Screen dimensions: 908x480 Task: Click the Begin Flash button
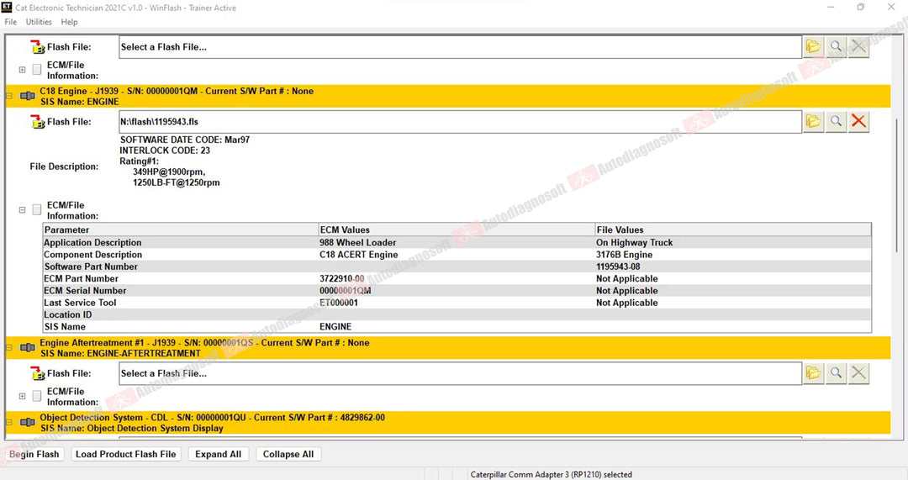point(34,454)
